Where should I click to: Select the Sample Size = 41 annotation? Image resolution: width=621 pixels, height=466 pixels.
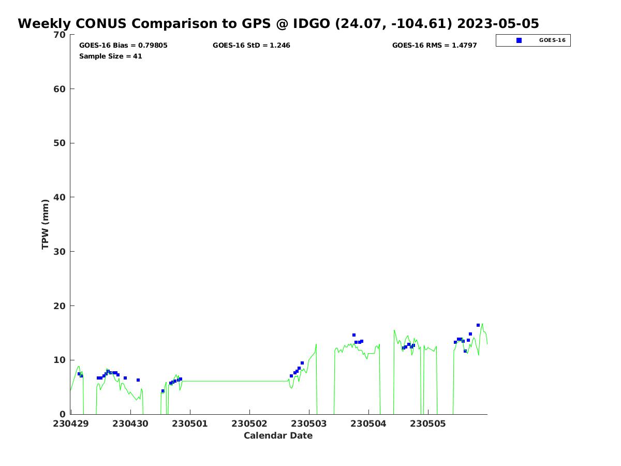110,56
